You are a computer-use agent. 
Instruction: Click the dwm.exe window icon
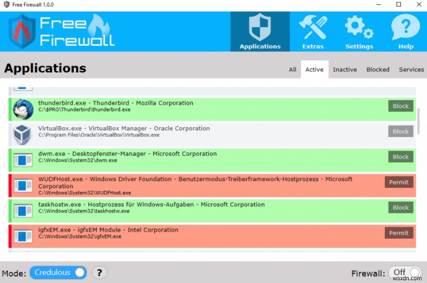tap(23, 160)
